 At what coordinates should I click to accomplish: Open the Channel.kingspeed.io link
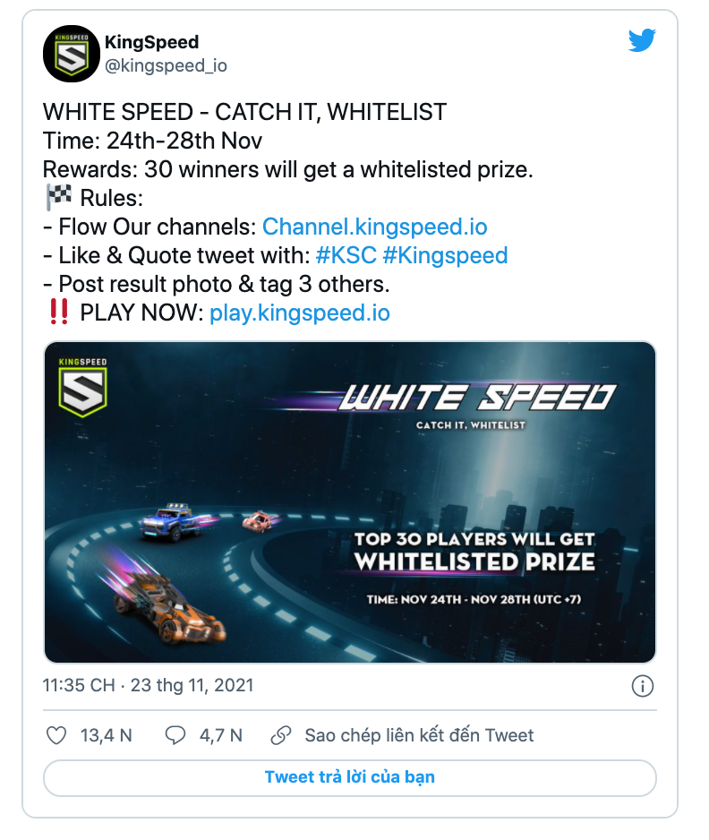point(374,227)
